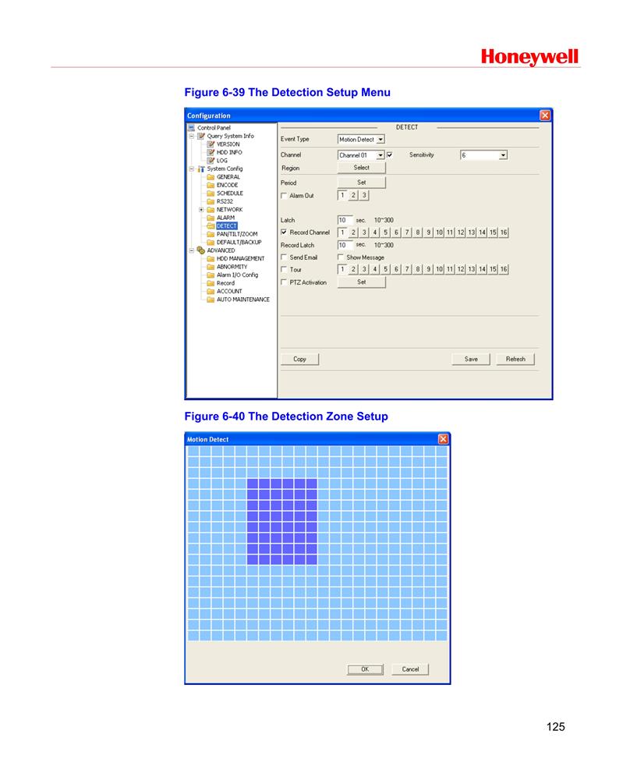
Task: Open the Channel 01 dropdown
Action: pyautogui.click(x=380, y=155)
